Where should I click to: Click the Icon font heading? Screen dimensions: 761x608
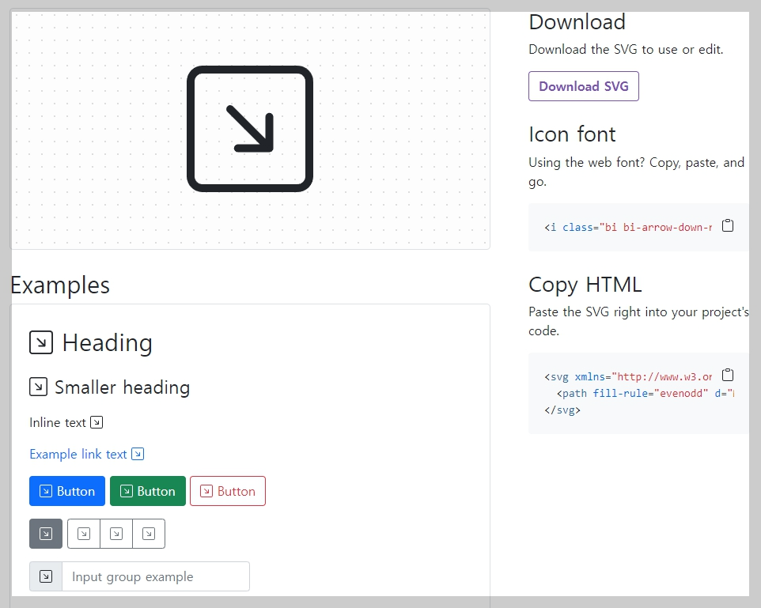pos(572,134)
